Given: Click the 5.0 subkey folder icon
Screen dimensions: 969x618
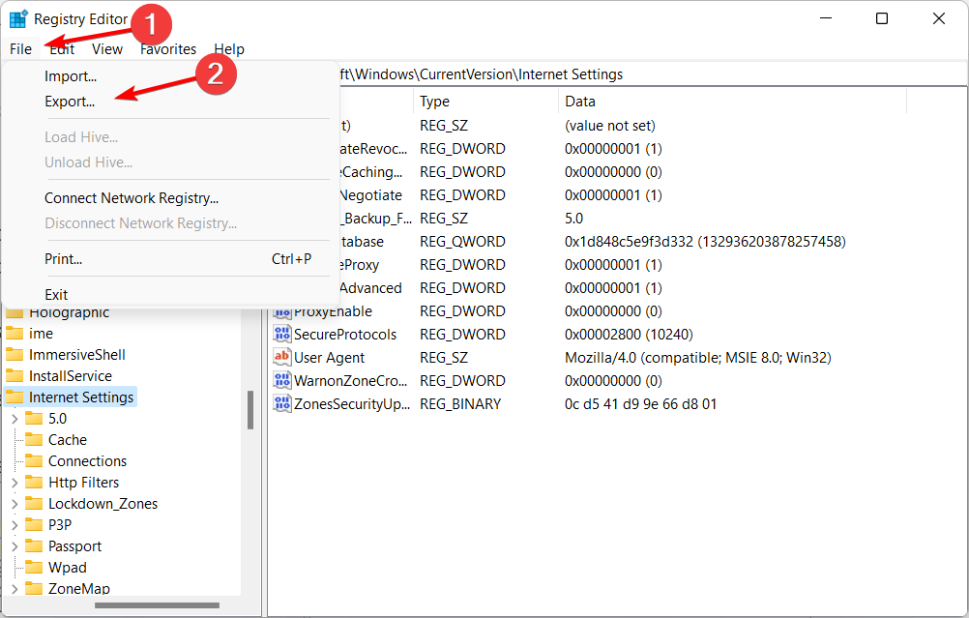Looking at the screenshot, I should click(x=34, y=419).
